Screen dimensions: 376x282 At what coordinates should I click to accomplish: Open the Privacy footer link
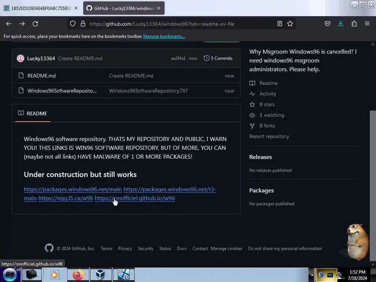coord(125,249)
